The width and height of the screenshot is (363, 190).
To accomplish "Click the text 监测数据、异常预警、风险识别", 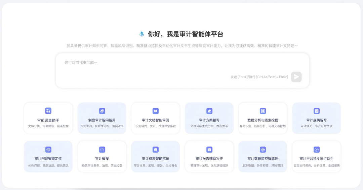I will (263, 166).
